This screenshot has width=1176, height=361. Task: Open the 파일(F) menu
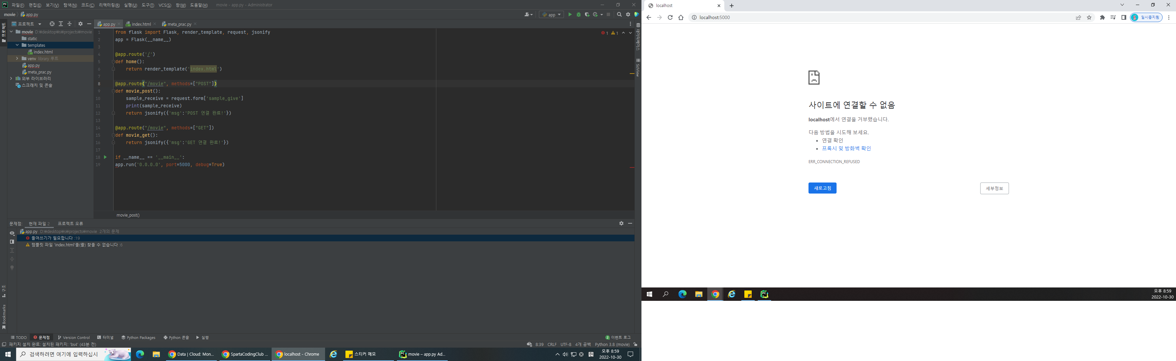(x=18, y=5)
